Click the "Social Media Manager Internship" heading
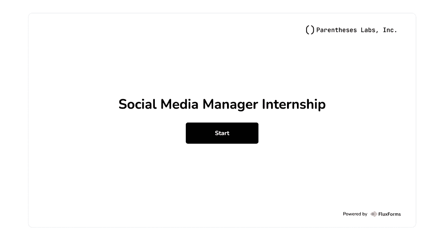Viewport: 445px width, 243px height. click(x=222, y=104)
